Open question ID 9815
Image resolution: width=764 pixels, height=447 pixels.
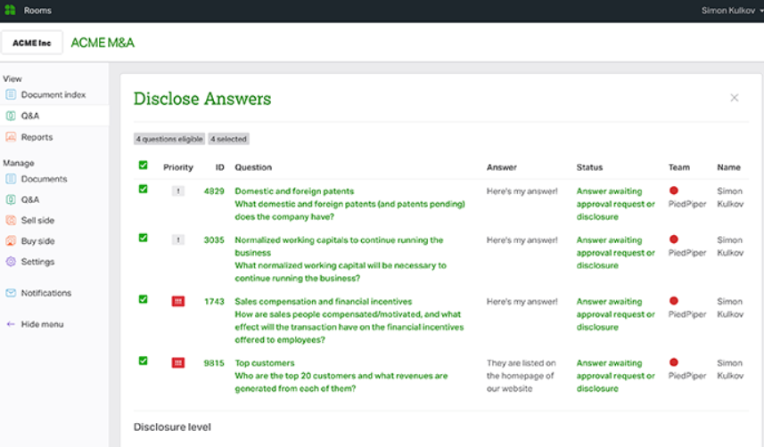pyautogui.click(x=214, y=362)
